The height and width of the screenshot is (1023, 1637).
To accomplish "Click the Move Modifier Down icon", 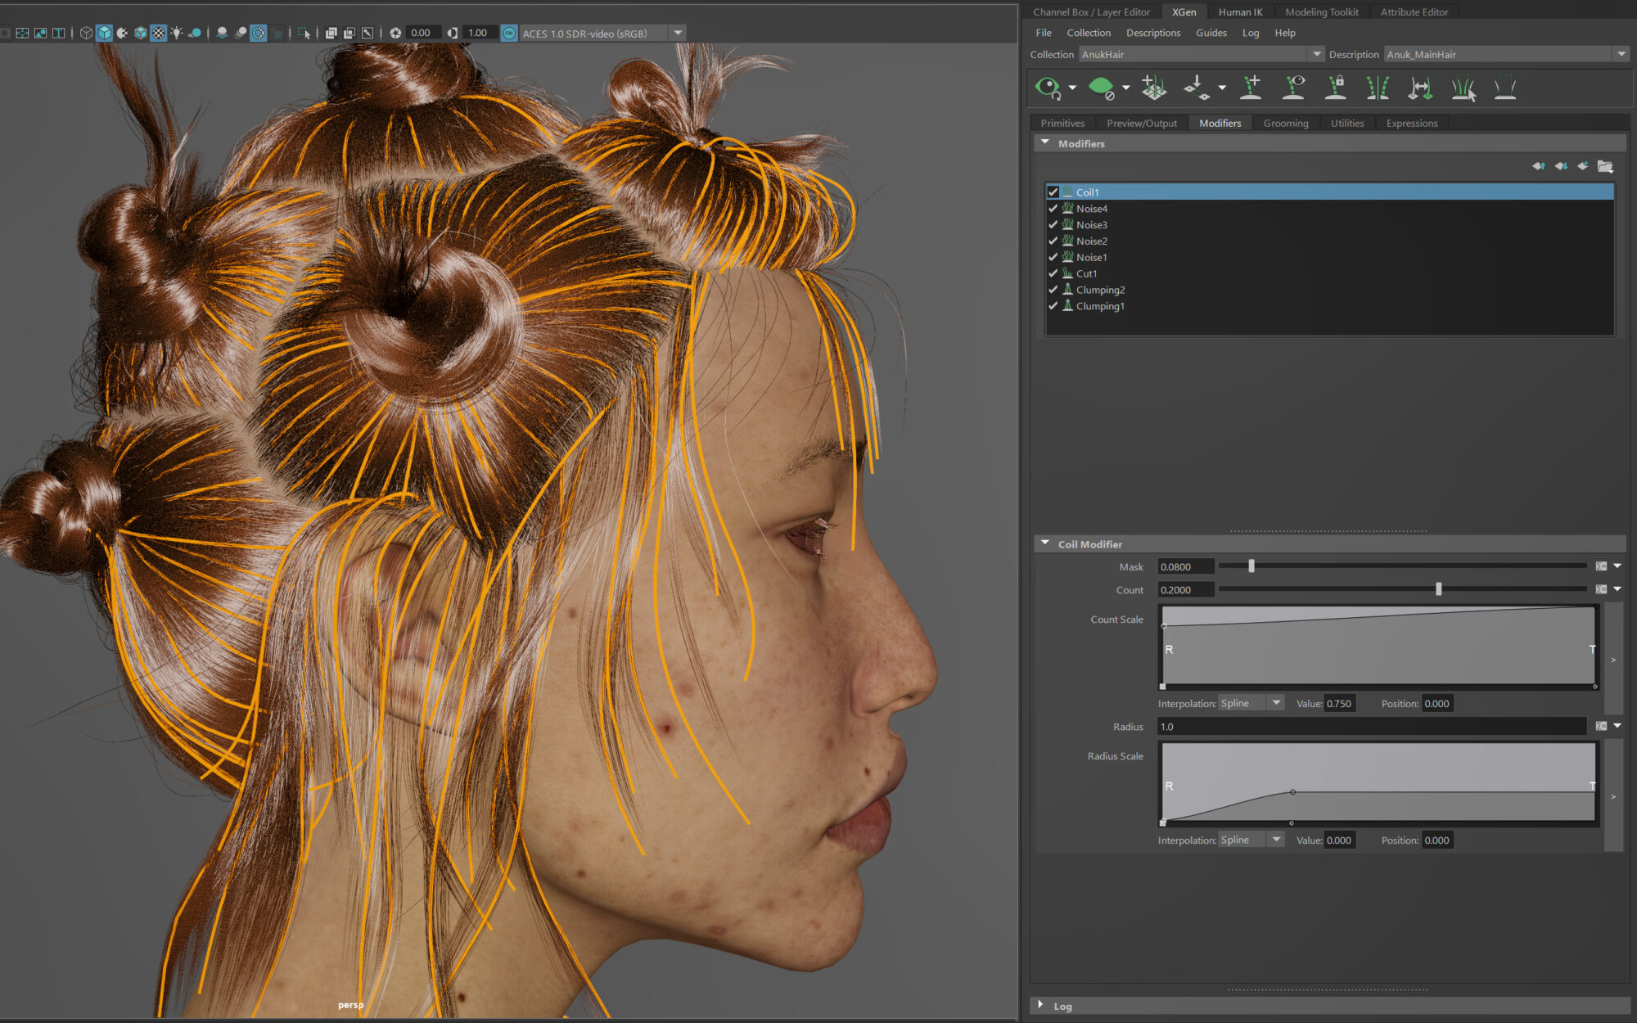I will (x=1560, y=165).
